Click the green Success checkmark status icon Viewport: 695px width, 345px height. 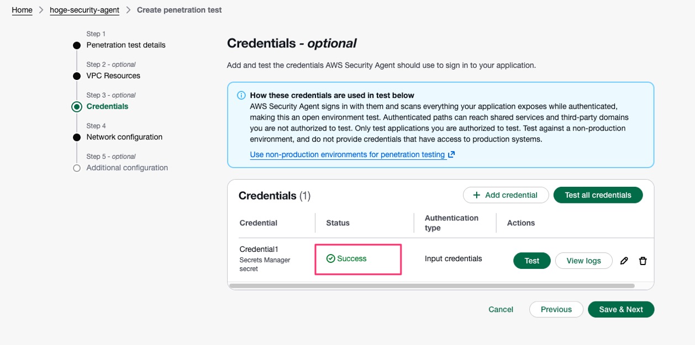[x=331, y=258]
